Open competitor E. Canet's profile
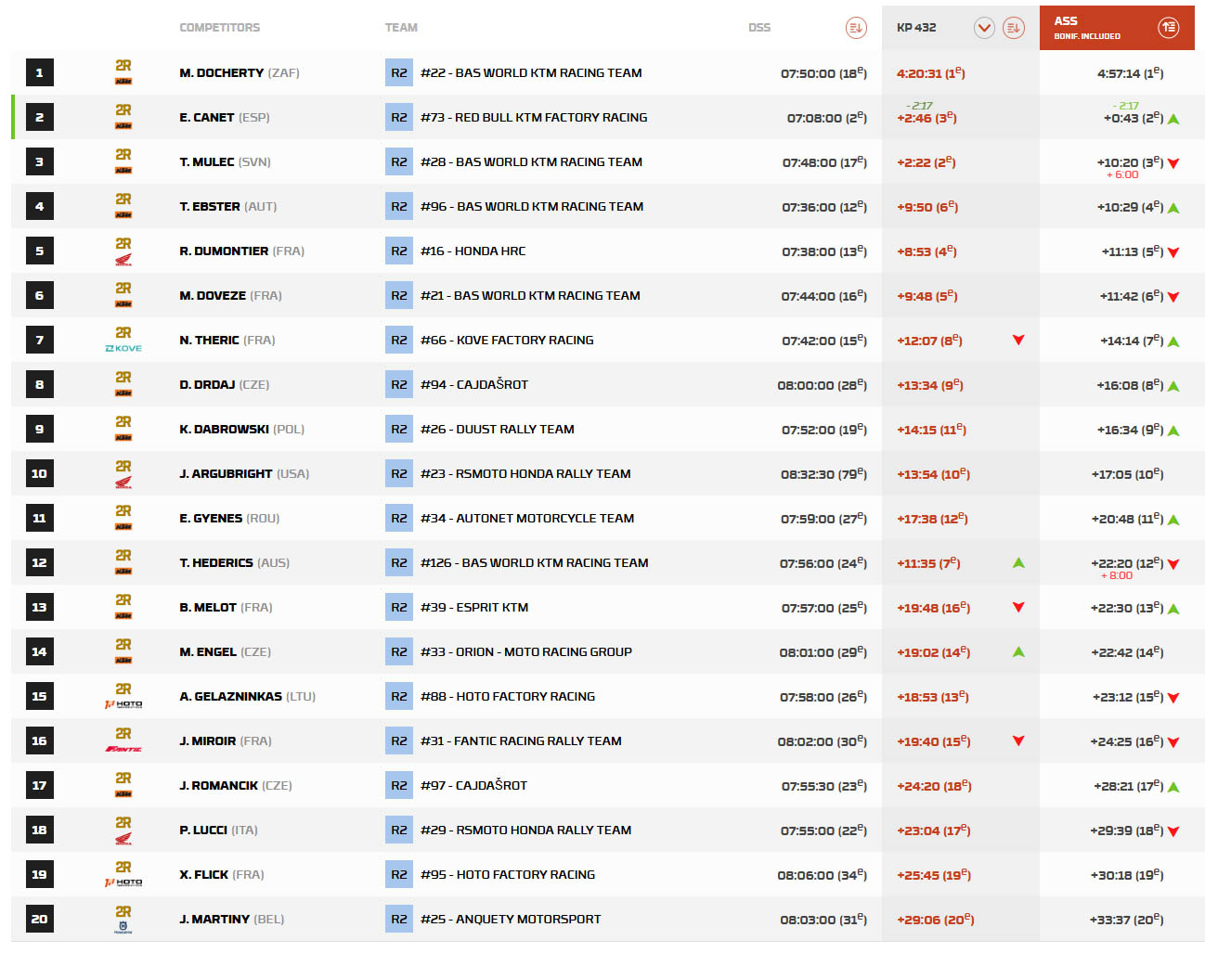The image size is (1205, 953). coord(207,118)
